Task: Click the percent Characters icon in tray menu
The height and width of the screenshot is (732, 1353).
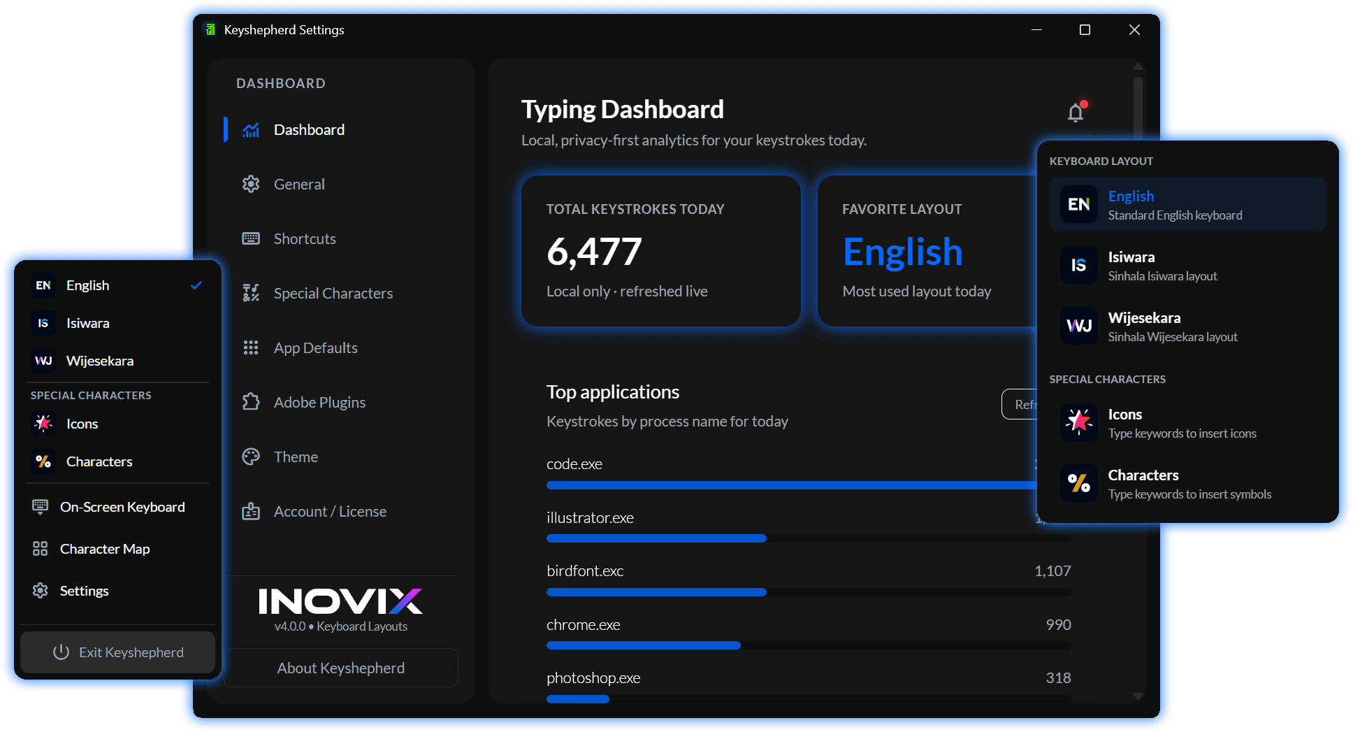Action: click(43, 461)
